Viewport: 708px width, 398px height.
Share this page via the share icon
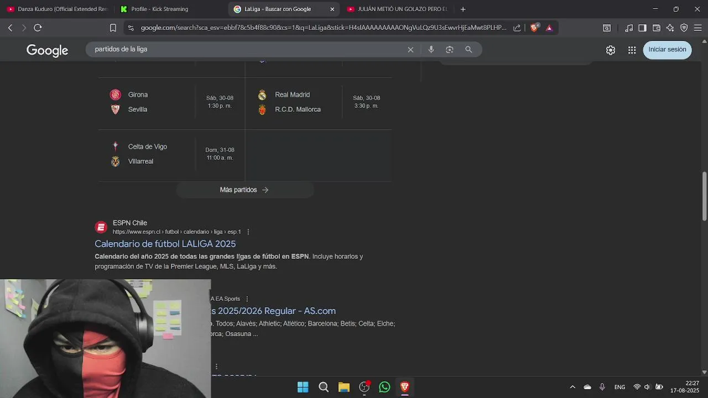pyautogui.click(x=517, y=28)
